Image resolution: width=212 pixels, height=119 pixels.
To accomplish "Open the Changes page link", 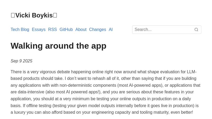I will pos(98,30).
